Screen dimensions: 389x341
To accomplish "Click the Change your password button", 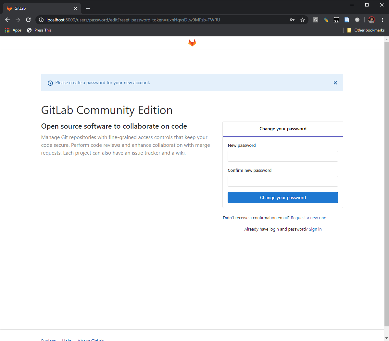I will point(282,197).
